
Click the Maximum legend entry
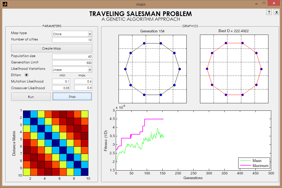coord(254,166)
